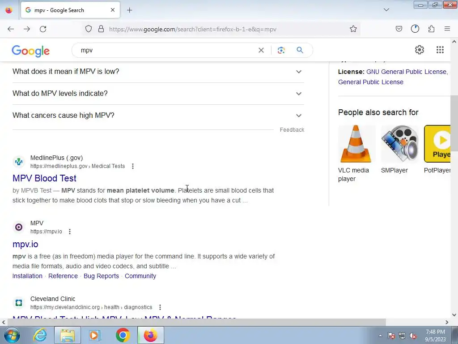The image size is (458, 344).
Task: Click the scroll down arrow
Action: click(x=454, y=315)
